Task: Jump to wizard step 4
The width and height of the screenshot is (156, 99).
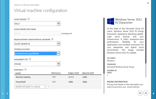Action: [153, 94]
